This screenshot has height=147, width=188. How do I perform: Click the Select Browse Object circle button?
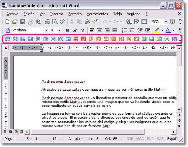179,120
